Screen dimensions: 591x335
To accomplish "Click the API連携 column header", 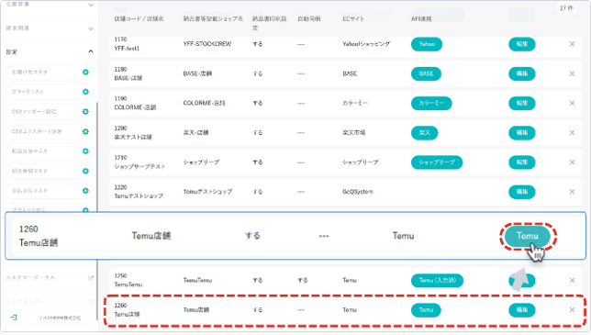I will (x=421, y=19).
